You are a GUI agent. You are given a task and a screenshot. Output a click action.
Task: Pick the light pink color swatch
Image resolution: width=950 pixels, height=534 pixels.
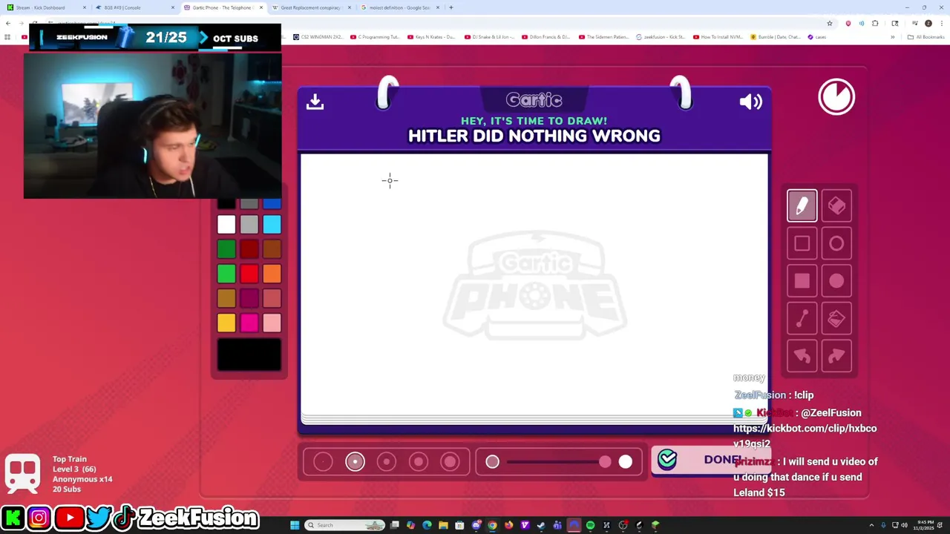[272, 323]
